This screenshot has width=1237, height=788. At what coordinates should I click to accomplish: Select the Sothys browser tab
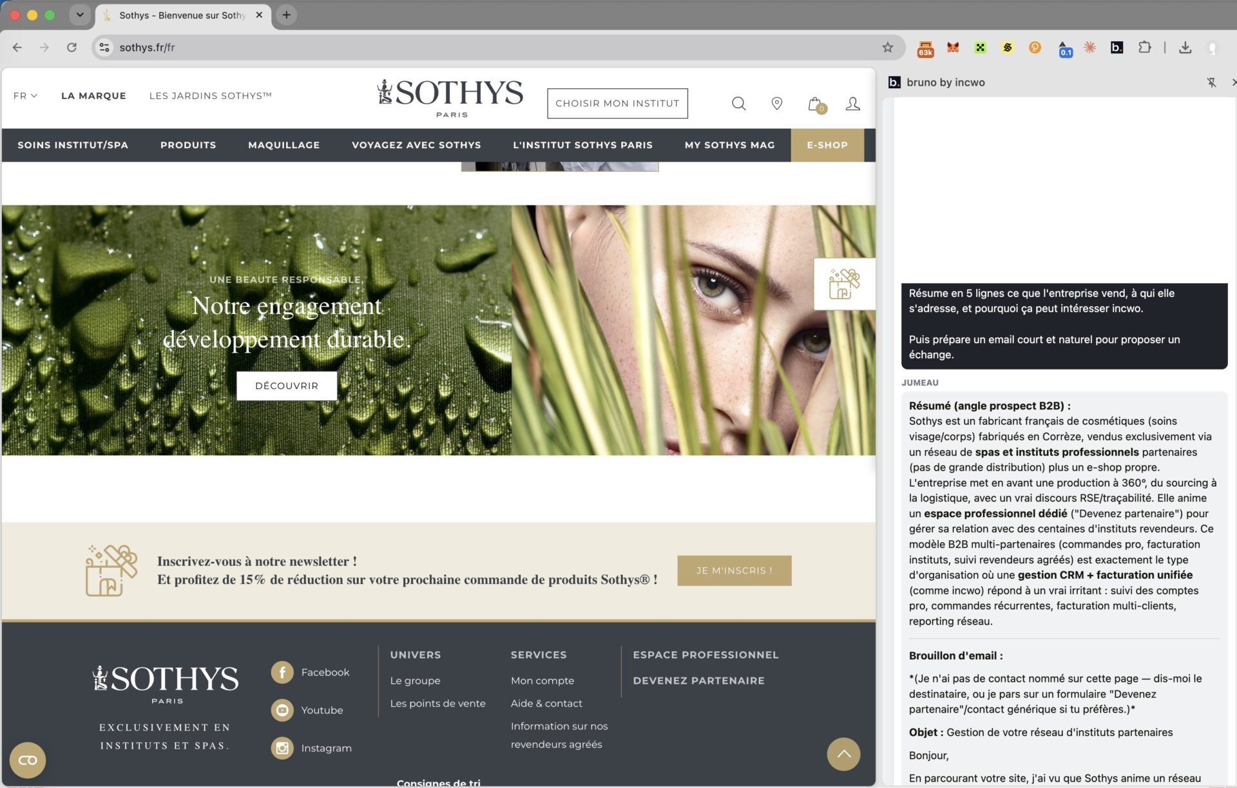(x=182, y=15)
